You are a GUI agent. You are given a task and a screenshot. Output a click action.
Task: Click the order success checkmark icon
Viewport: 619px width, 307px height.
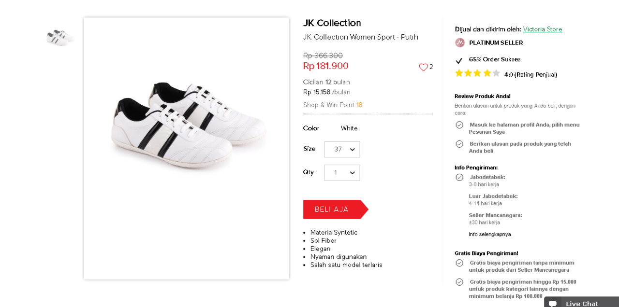coord(459,60)
